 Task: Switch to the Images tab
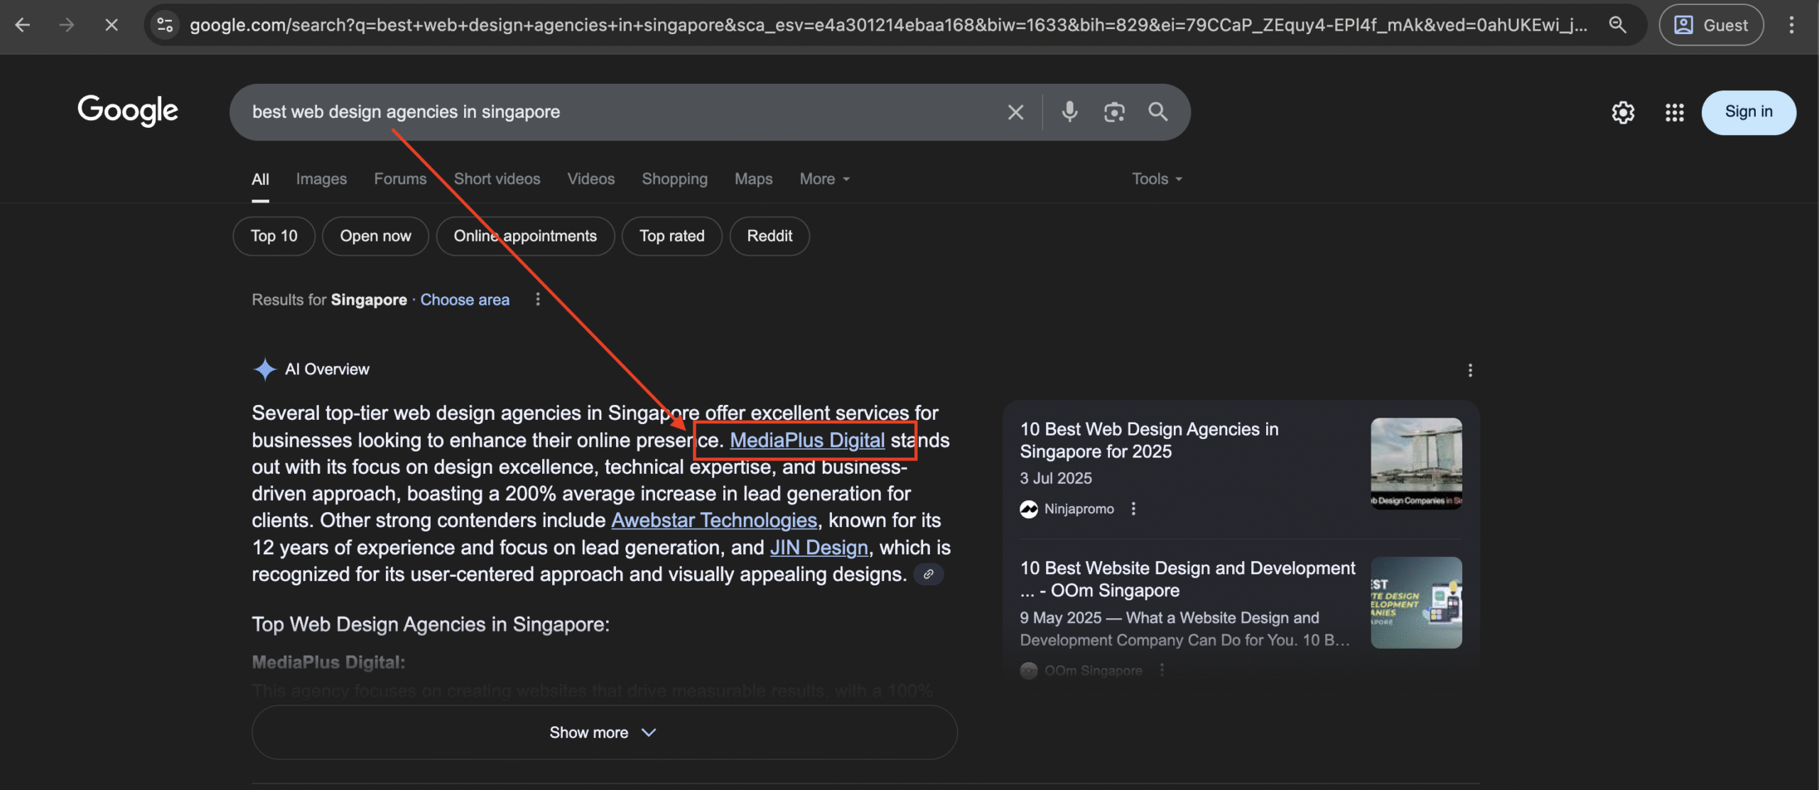321,179
